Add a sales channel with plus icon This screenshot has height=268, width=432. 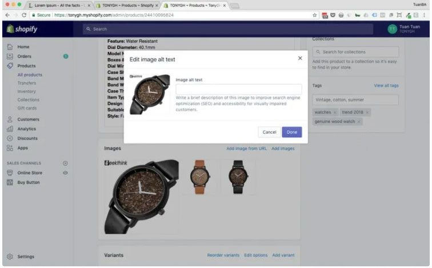(65, 163)
